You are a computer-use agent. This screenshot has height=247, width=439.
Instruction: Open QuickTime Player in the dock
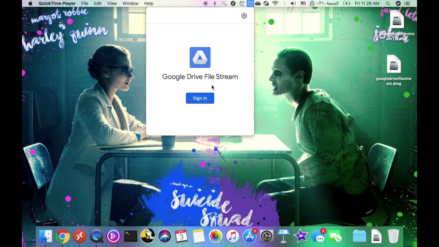pos(97,236)
